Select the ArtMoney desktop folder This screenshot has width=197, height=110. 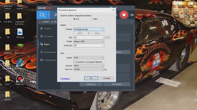point(8,49)
